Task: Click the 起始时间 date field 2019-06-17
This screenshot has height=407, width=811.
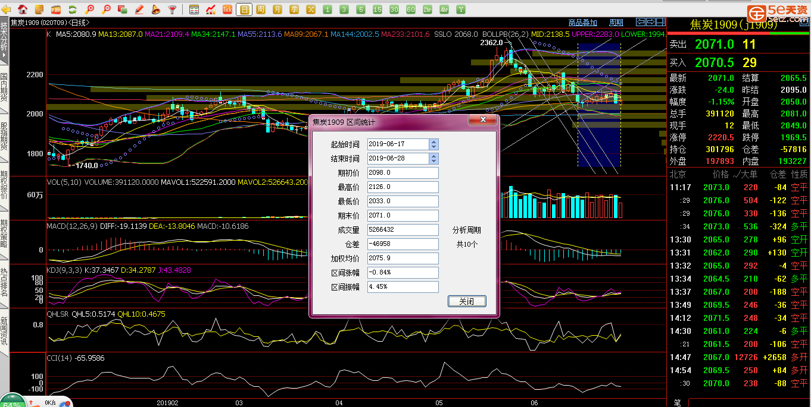Action: 398,144
